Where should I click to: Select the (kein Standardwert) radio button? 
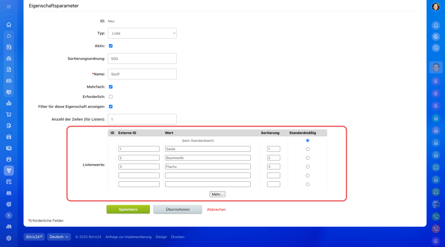coord(308,141)
